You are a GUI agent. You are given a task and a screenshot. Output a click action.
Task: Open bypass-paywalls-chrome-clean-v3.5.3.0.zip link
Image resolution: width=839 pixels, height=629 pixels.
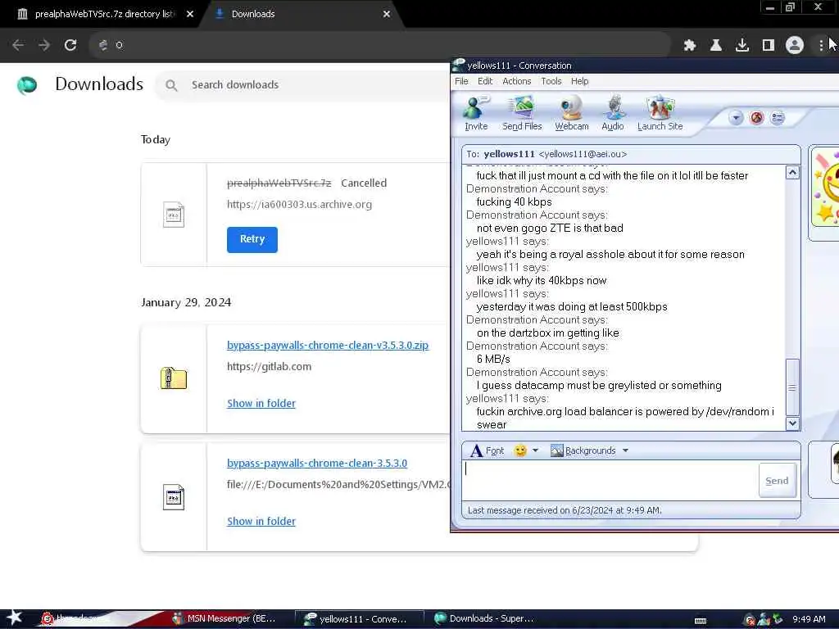point(328,345)
